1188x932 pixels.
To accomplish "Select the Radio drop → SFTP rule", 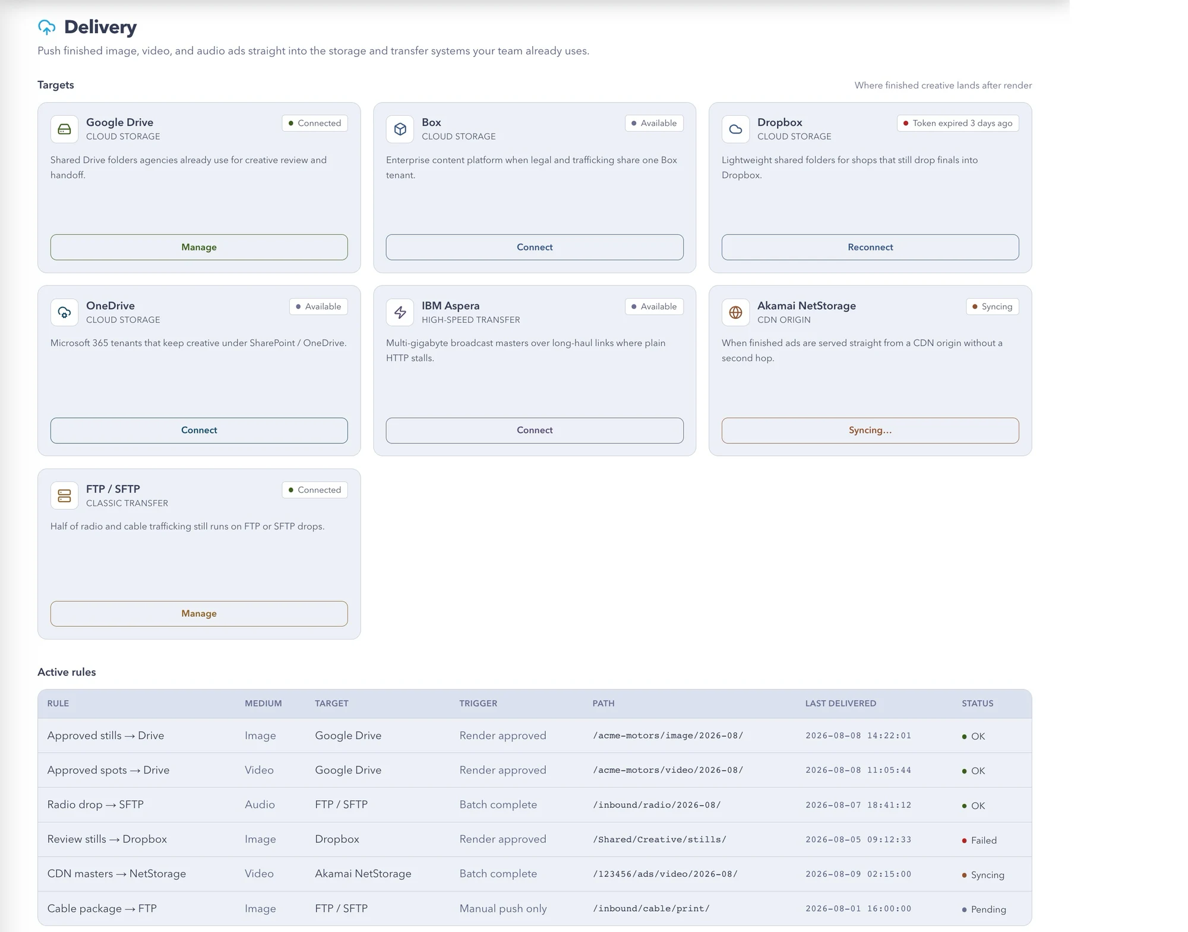I will [x=535, y=804].
